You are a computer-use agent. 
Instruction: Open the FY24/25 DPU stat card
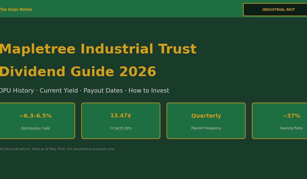tap(121, 121)
